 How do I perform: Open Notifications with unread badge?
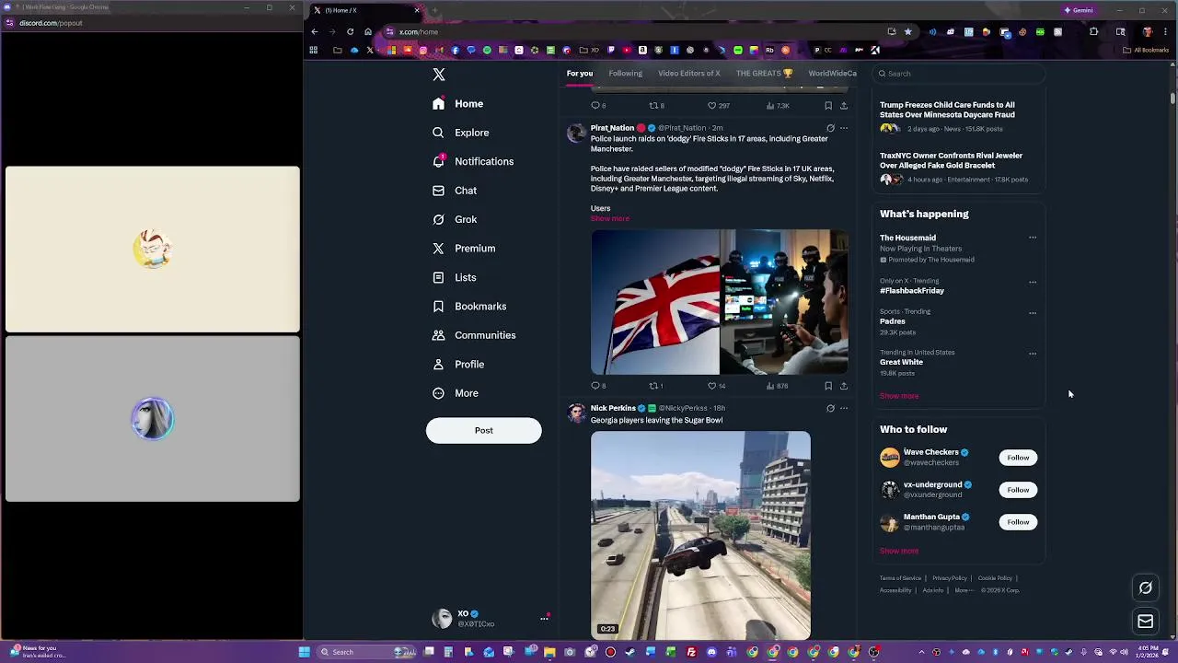[473, 162]
